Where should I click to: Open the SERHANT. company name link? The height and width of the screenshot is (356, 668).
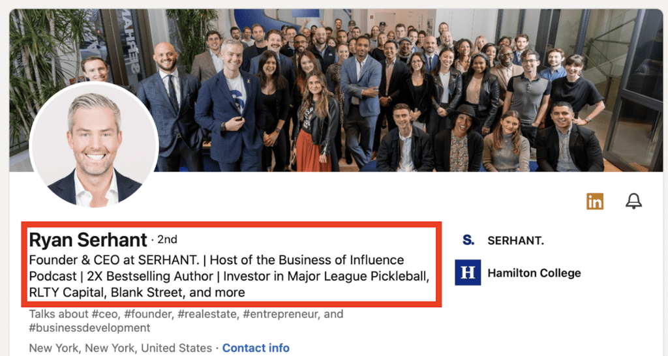point(515,241)
